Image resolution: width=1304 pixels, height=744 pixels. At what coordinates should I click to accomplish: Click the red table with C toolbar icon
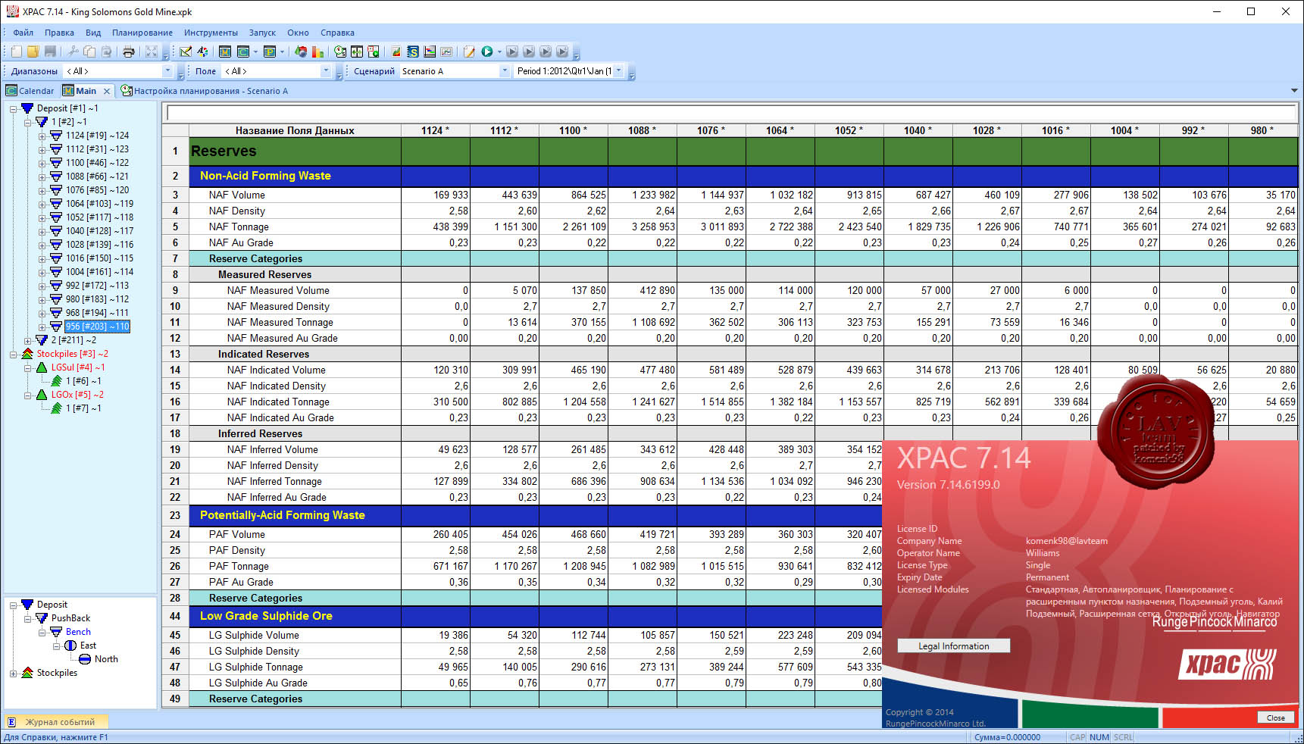click(374, 52)
